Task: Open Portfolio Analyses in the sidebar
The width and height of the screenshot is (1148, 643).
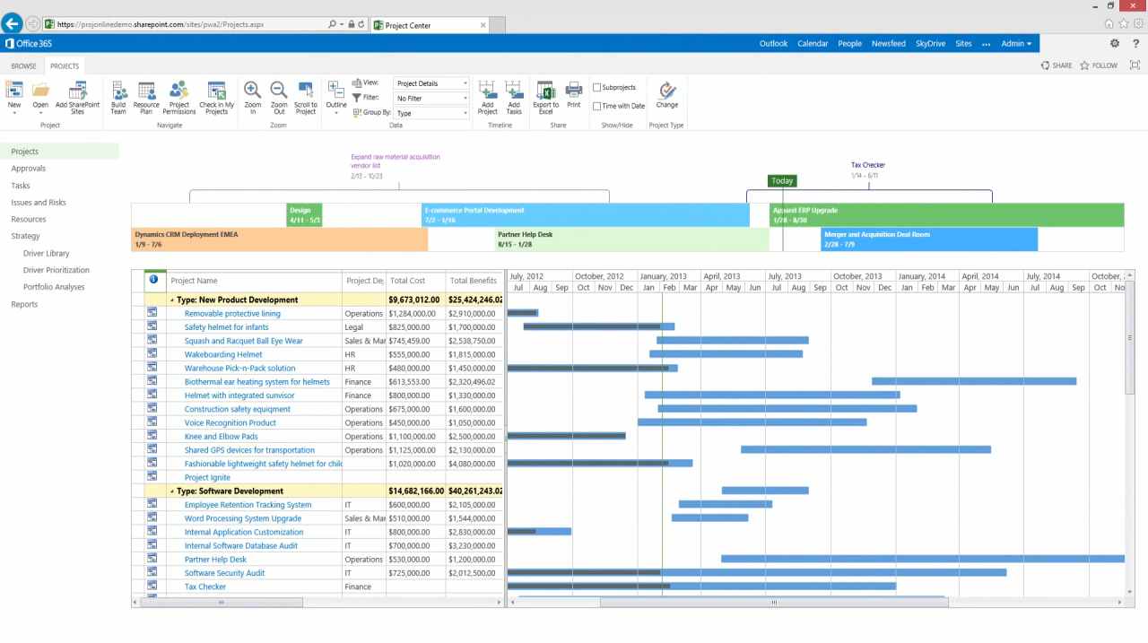Action: 54,287
